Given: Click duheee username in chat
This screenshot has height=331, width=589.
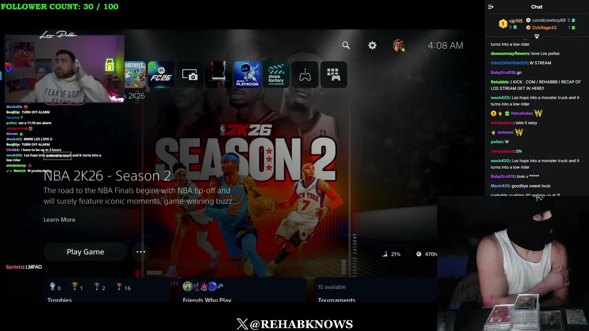Looking at the screenshot, I should [505, 132].
